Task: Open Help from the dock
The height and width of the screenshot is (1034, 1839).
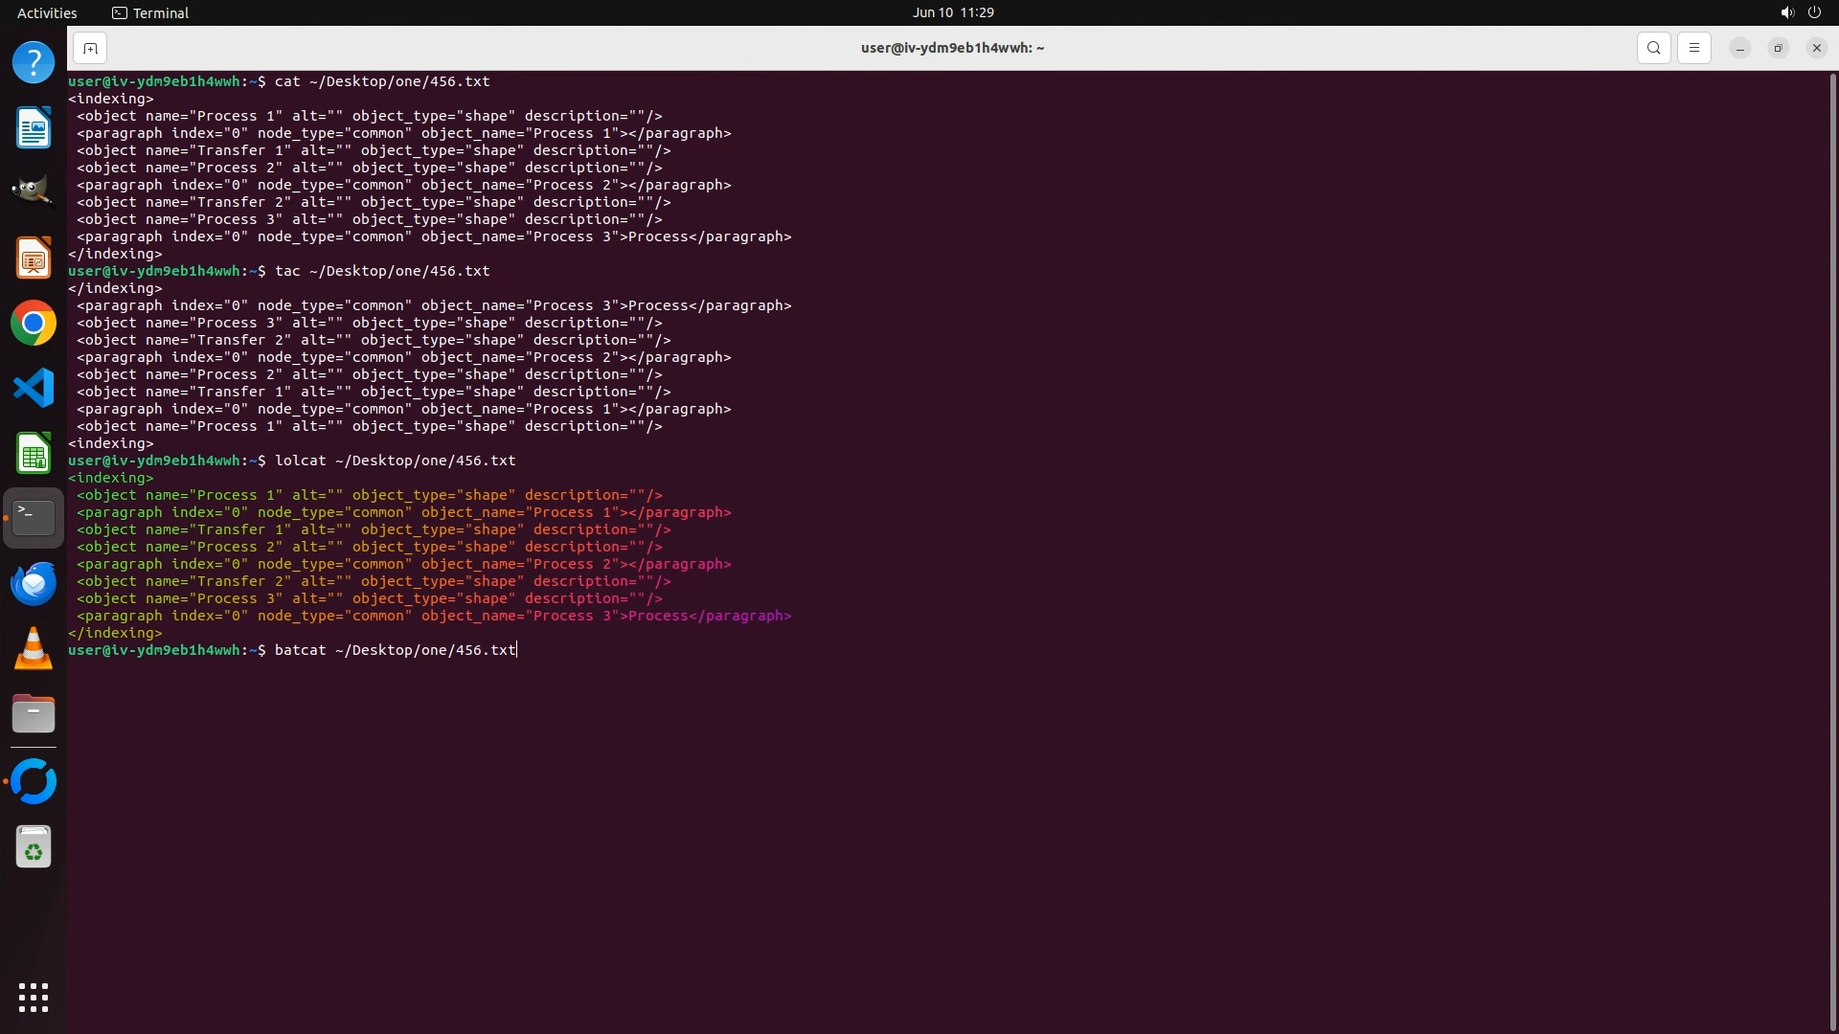Action: click(34, 63)
